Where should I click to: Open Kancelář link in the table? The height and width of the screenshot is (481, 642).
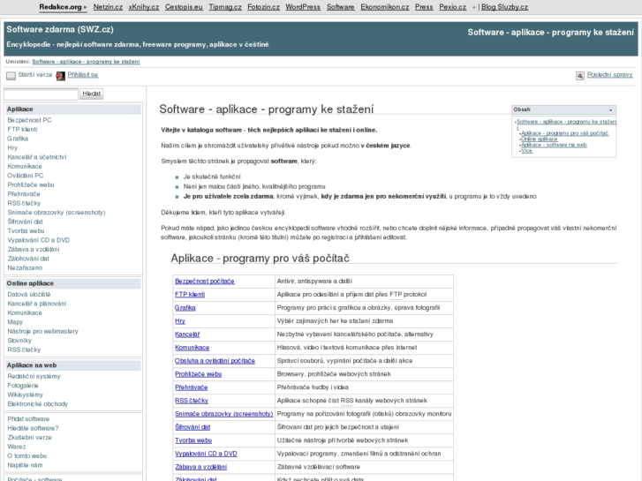(x=187, y=334)
